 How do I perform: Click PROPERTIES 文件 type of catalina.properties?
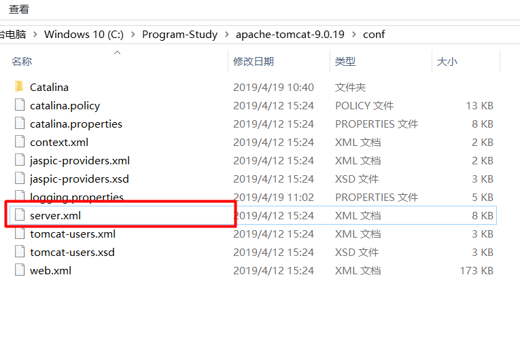click(x=377, y=124)
